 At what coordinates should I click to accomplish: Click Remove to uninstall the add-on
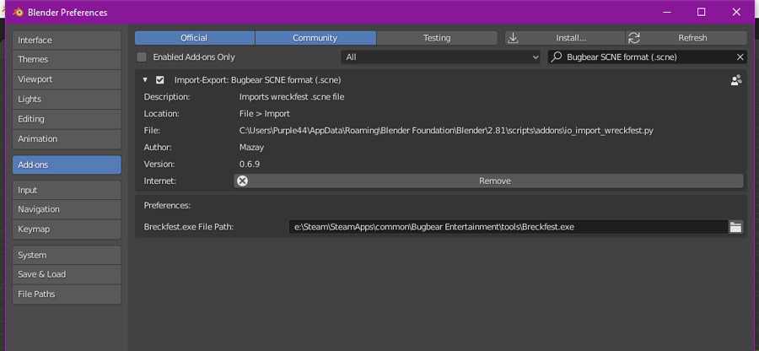pos(488,181)
